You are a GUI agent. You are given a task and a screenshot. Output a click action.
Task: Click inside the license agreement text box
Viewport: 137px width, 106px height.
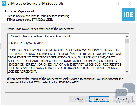[x=66, y=54]
